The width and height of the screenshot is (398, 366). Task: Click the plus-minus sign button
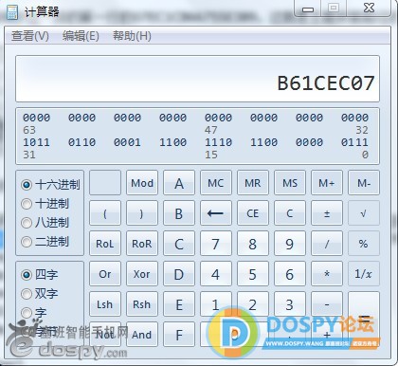(327, 213)
